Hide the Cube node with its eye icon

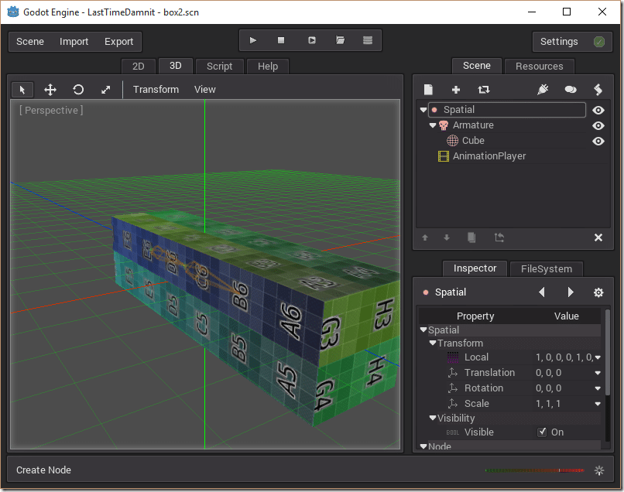[597, 141]
